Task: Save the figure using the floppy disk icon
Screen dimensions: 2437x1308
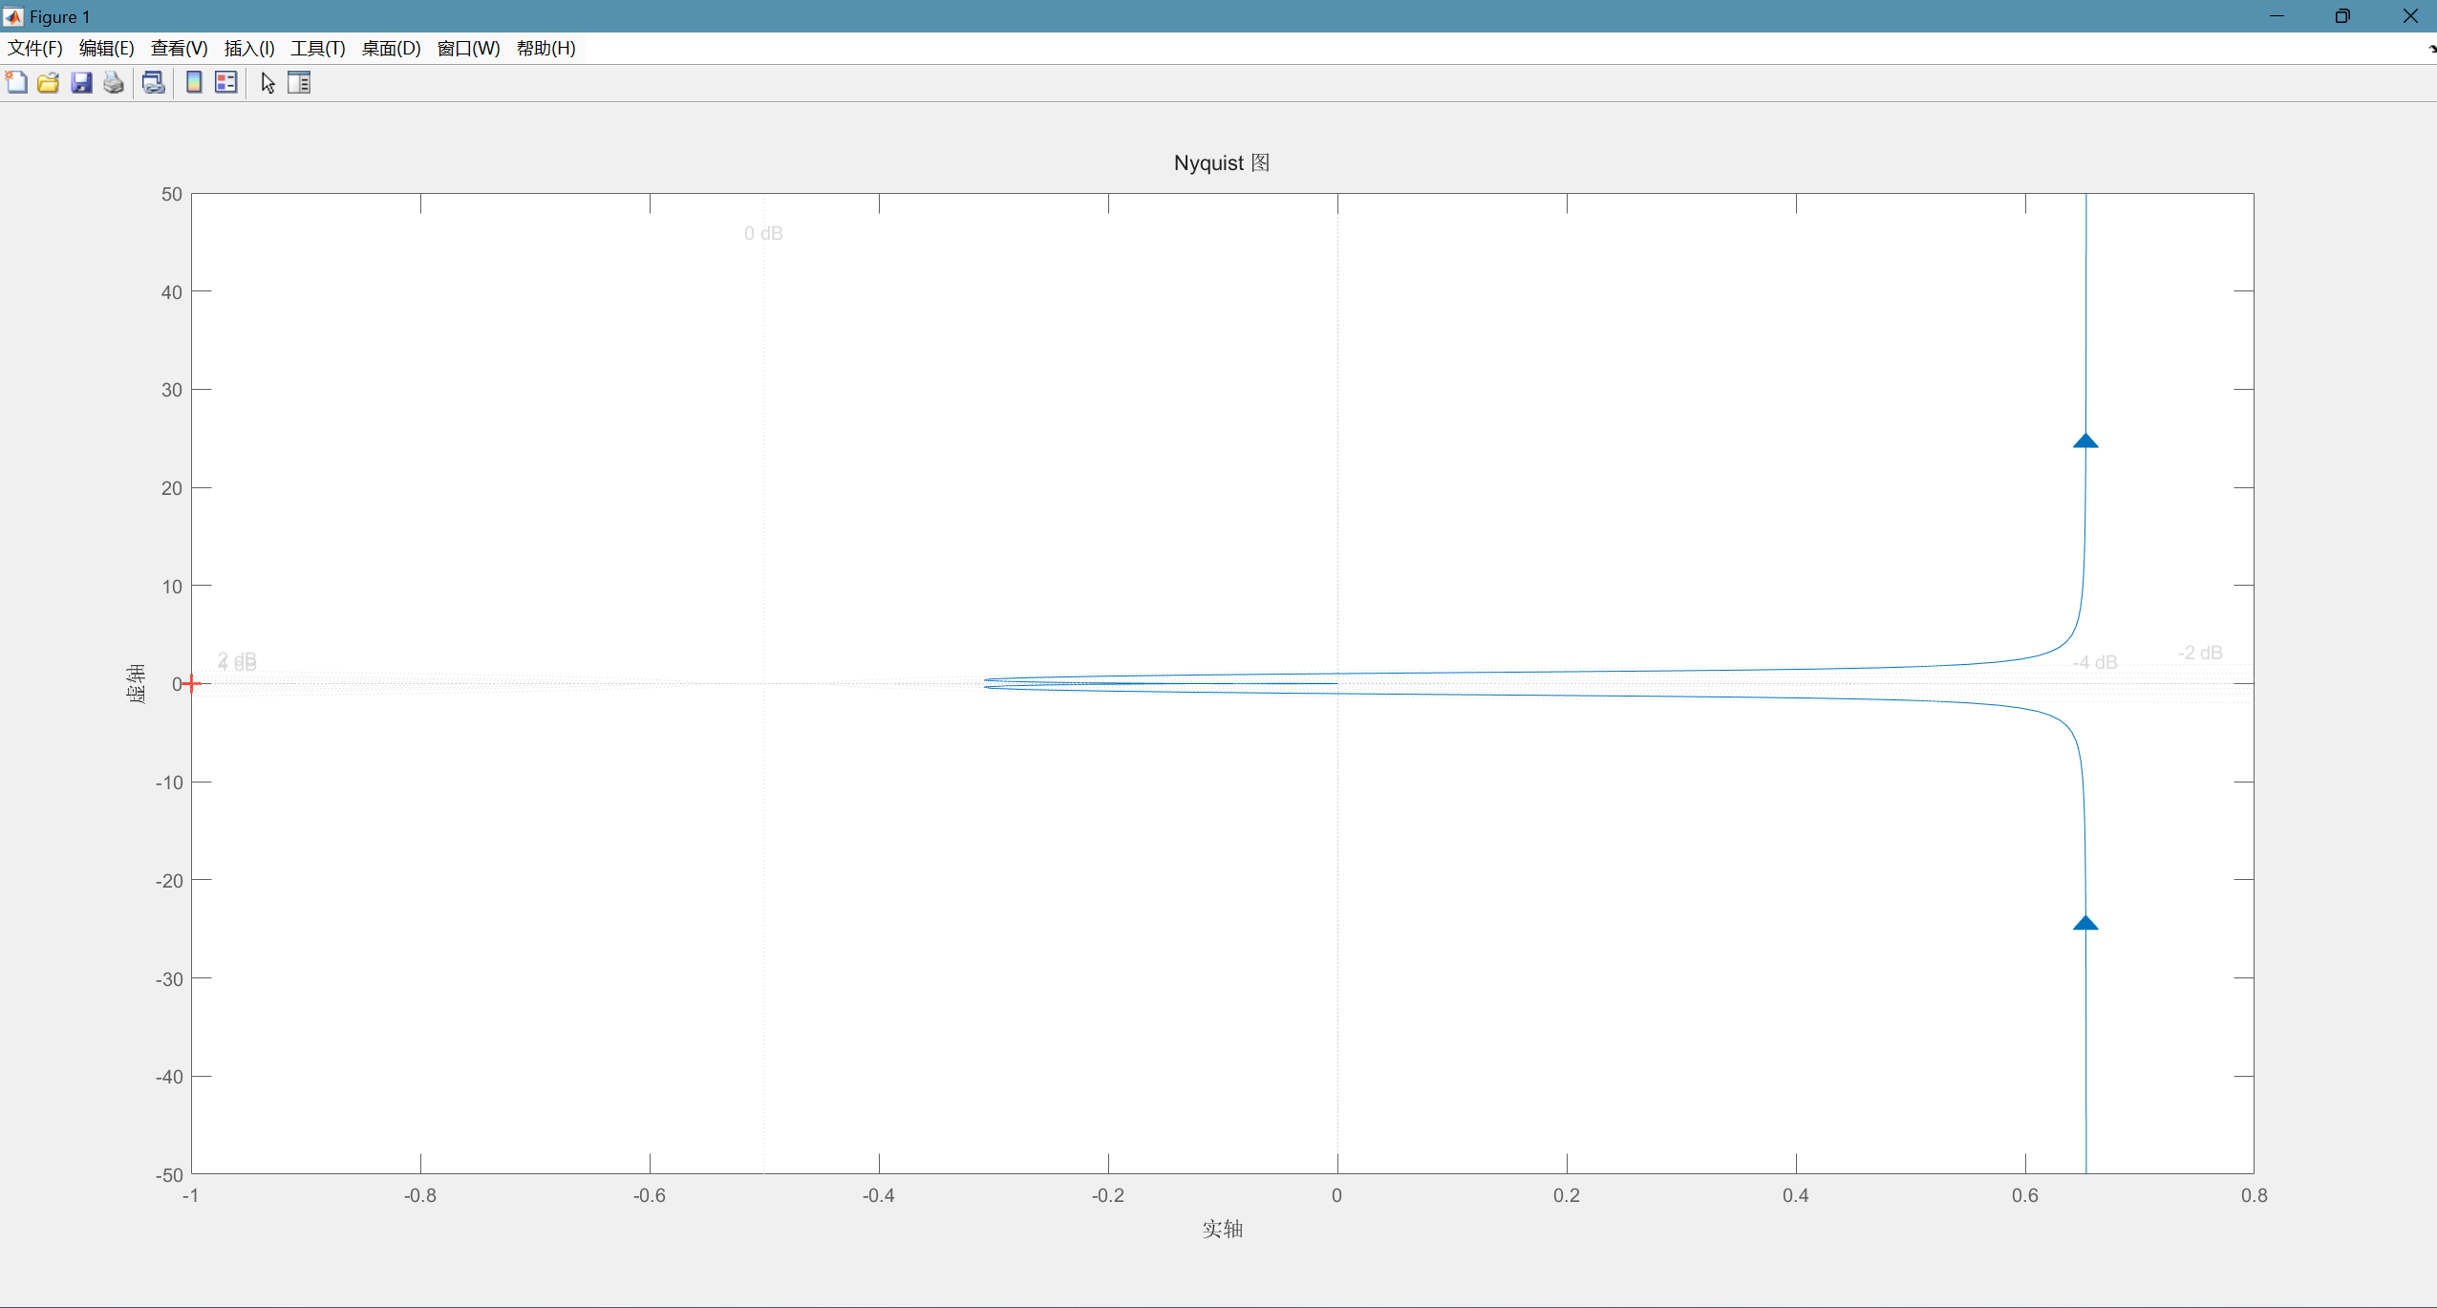Action: coord(81,83)
